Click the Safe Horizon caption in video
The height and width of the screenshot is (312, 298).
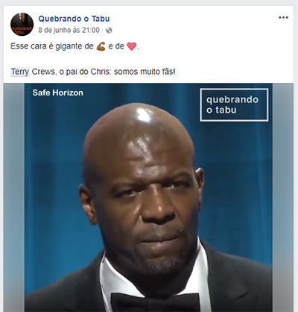[58, 93]
